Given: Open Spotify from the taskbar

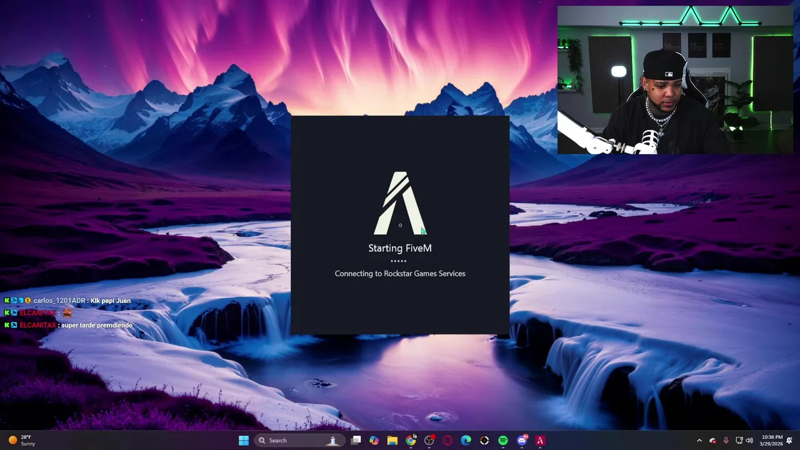Looking at the screenshot, I should [503, 441].
